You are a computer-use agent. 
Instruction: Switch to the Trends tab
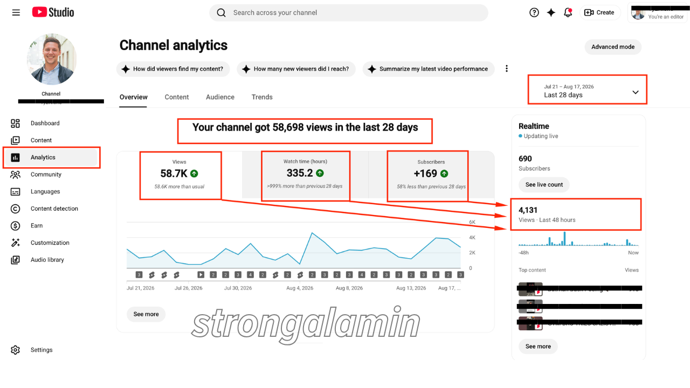262,97
